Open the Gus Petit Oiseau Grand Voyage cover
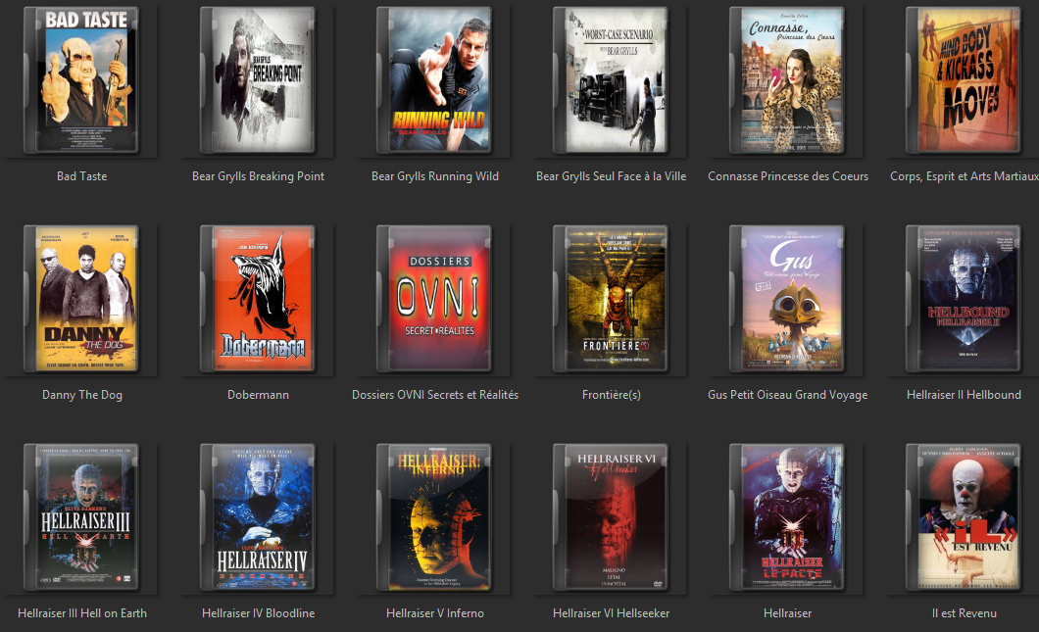The height and width of the screenshot is (632, 1039). pyautogui.click(x=787, y=299)
